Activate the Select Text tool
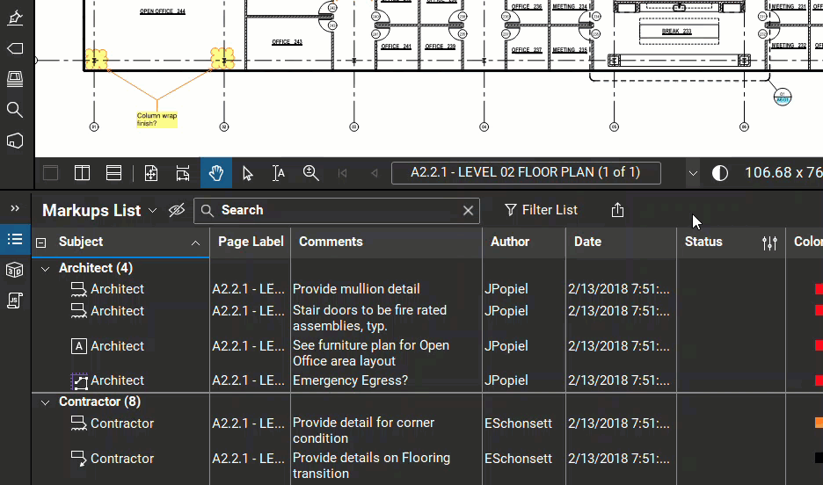Image resolution: width=823 pixels, height=485 pixels. click(x=279, y=172)
